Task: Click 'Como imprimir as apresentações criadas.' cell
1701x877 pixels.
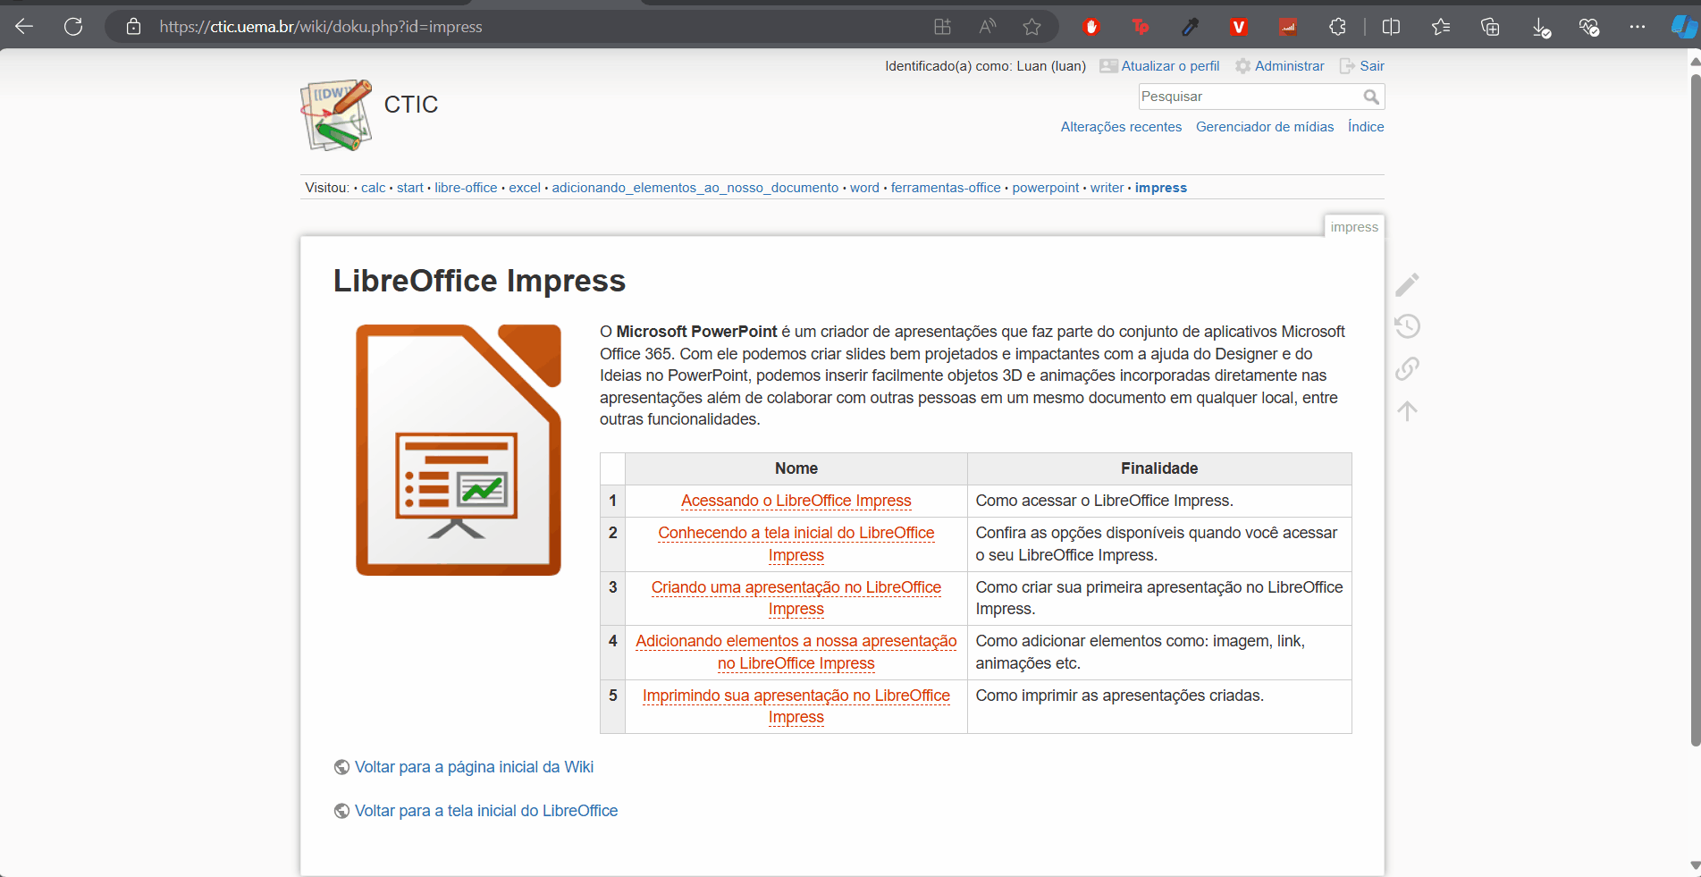Action: click(1159, 706)
